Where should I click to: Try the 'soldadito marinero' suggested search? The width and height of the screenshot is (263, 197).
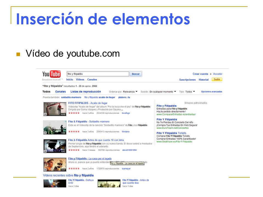click(x=71, y=97)
